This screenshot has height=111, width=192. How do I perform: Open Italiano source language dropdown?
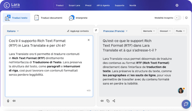click(x=13, y=31)
